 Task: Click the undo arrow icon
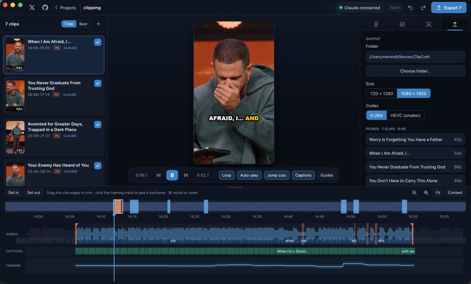click(410, 8)
